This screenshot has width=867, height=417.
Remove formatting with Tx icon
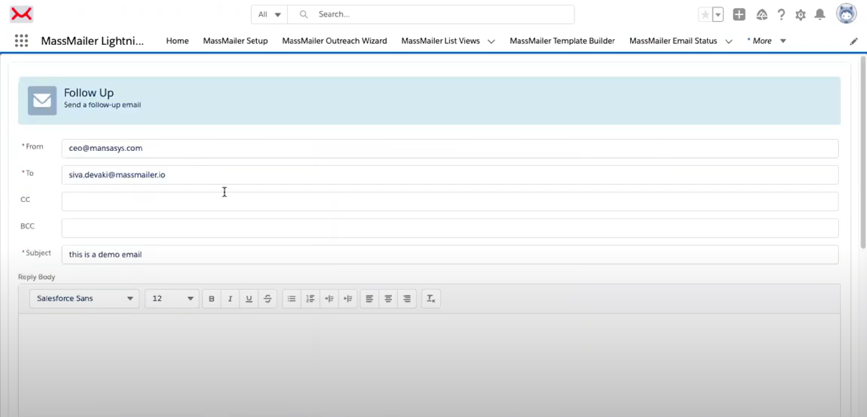pyautogui.click(x=431, y=299)
